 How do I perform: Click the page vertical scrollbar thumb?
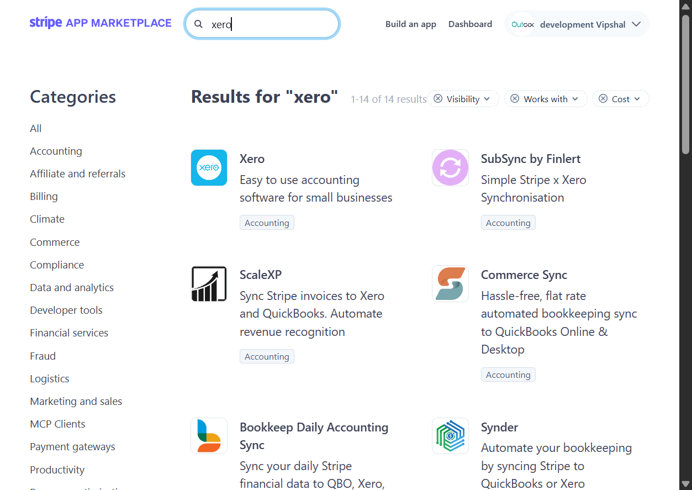[x=685, y=84]
